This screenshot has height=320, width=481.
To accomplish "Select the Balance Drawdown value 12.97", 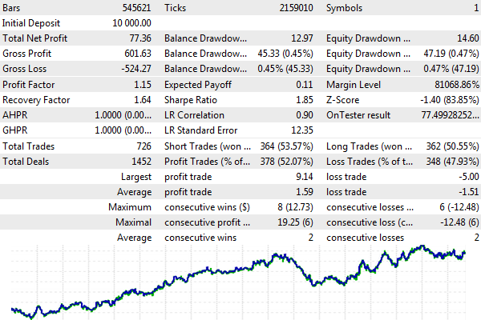I will 302,38.
